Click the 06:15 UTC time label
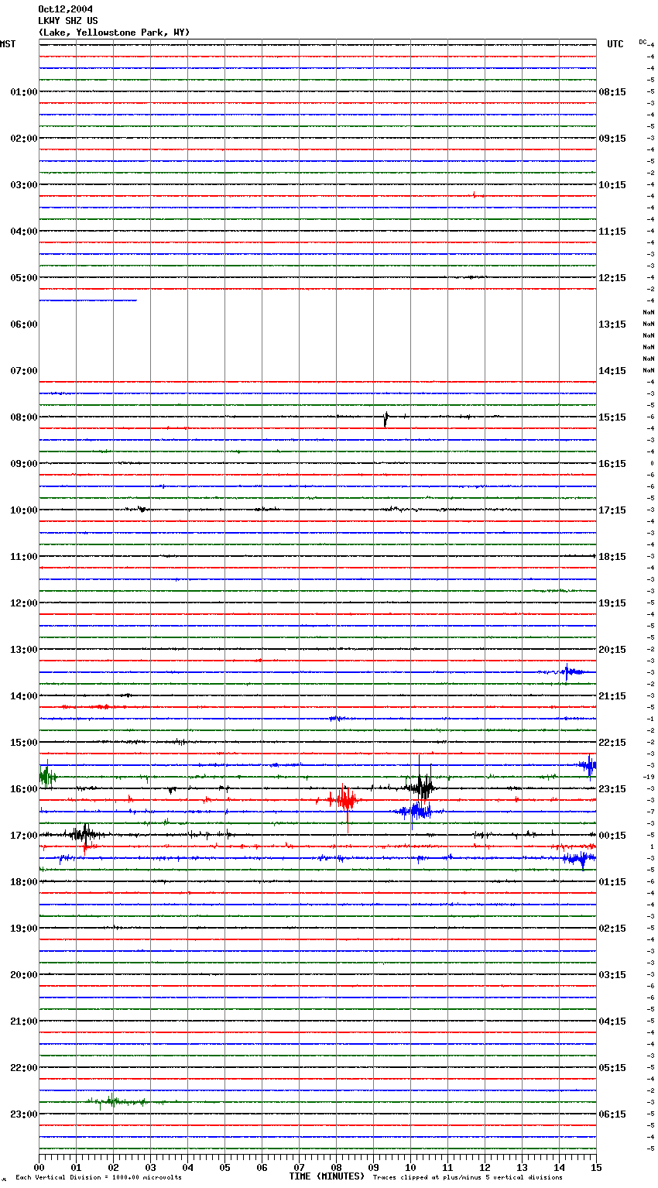Screen dimensions: 658x1188 pos(612,1114)
